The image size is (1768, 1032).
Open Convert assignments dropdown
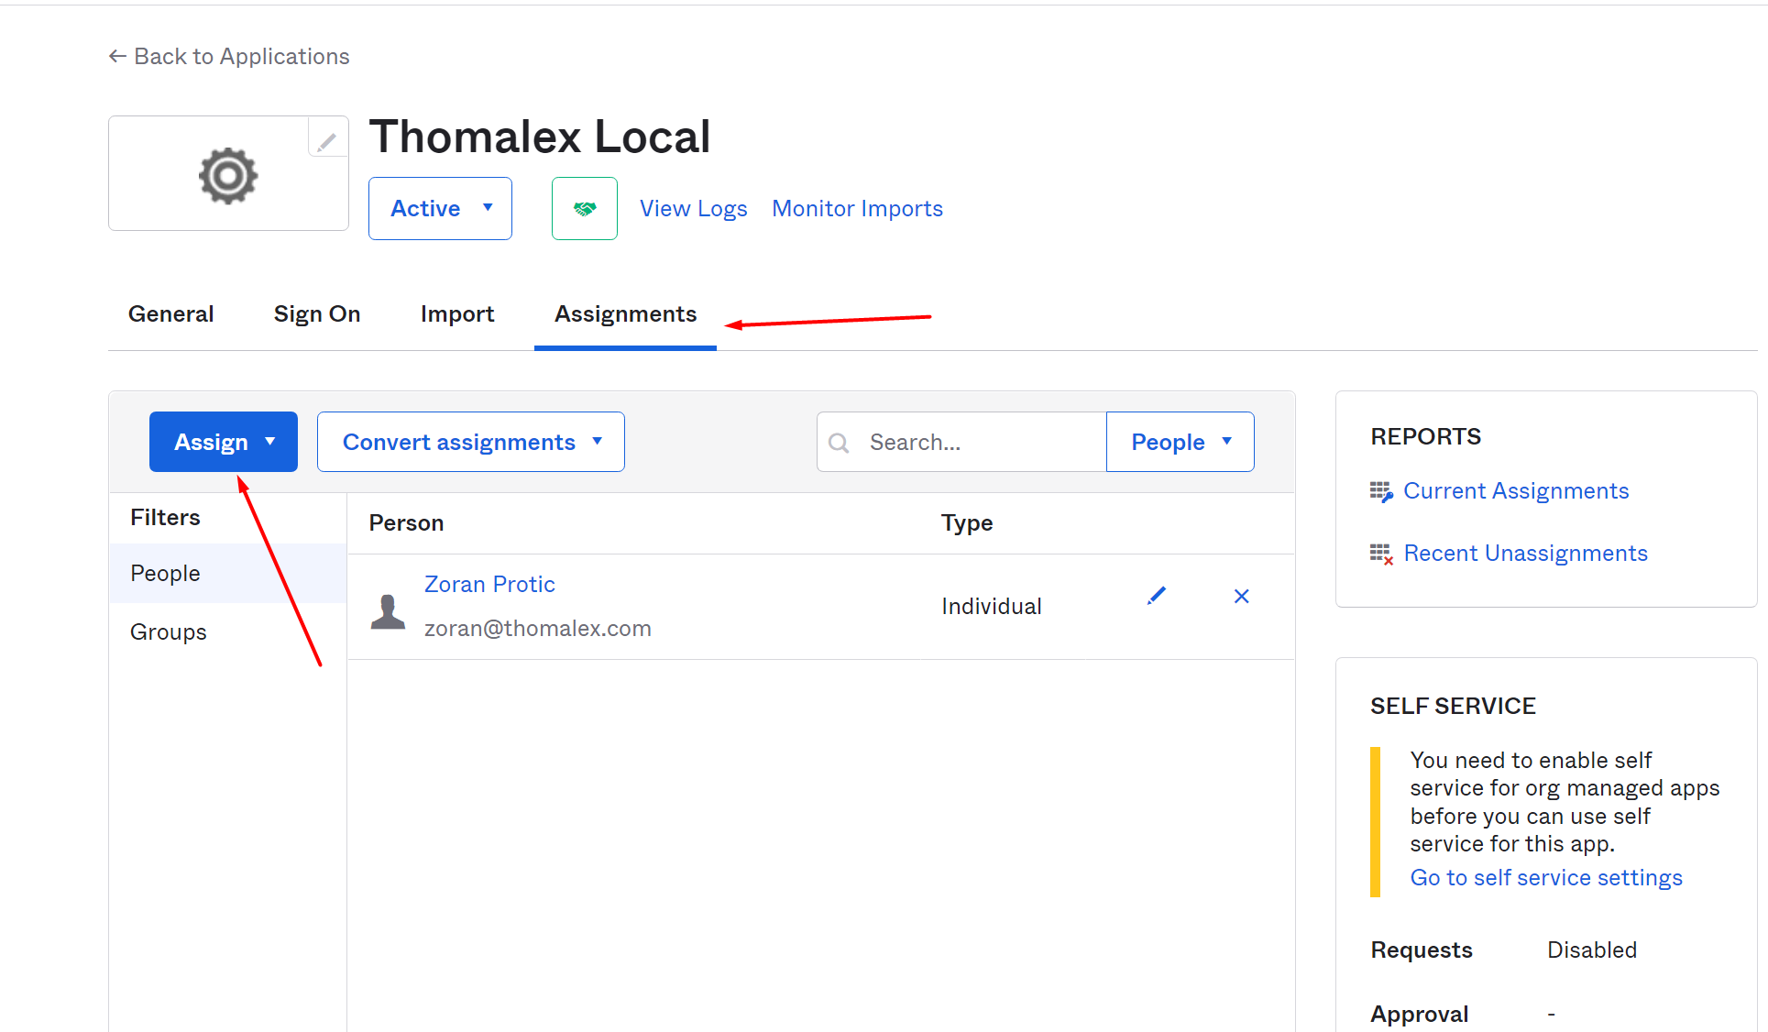tap(470, 442)
